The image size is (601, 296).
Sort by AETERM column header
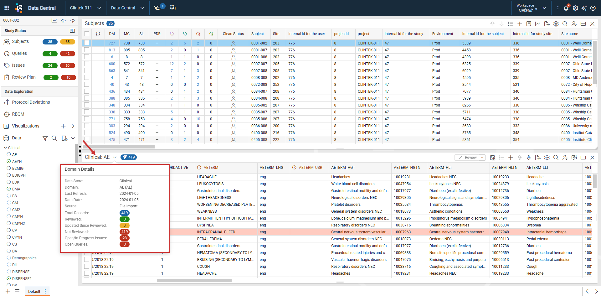click(x=211, y=168)
